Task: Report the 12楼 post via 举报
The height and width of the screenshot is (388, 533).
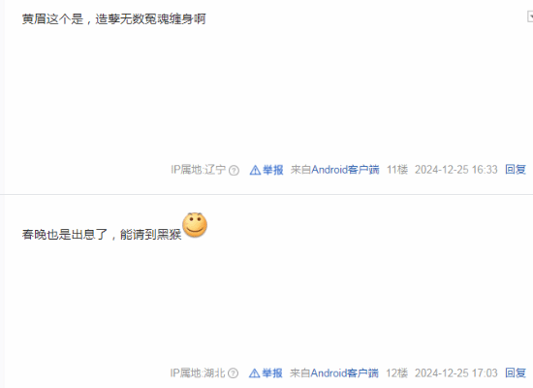Action: click(272, 373)
